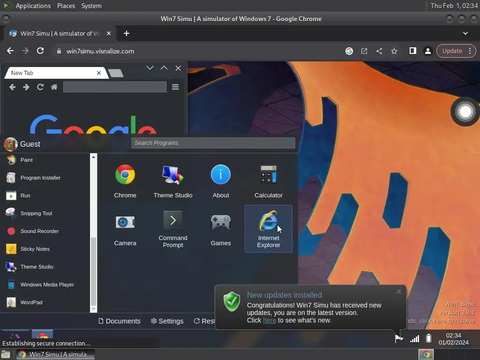Click the programs list scrollbar thumb
Viewport: 480px width, 360px height.
click(93, 271)
